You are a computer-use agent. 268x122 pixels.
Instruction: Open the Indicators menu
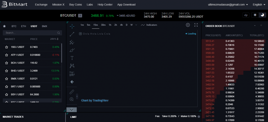coord(149,25)
